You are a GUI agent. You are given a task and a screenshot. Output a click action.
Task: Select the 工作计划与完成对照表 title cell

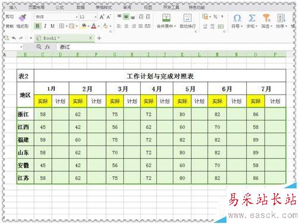tap(160, 76)
